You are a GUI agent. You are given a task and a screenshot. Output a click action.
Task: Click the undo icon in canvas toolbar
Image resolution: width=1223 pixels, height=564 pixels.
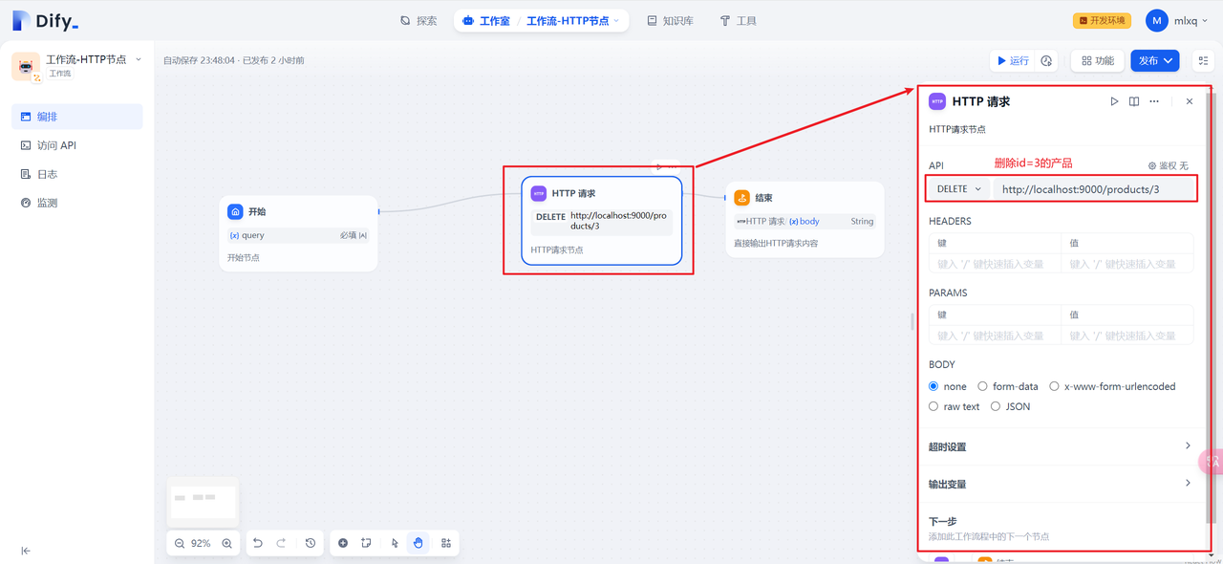coord(257,542)
